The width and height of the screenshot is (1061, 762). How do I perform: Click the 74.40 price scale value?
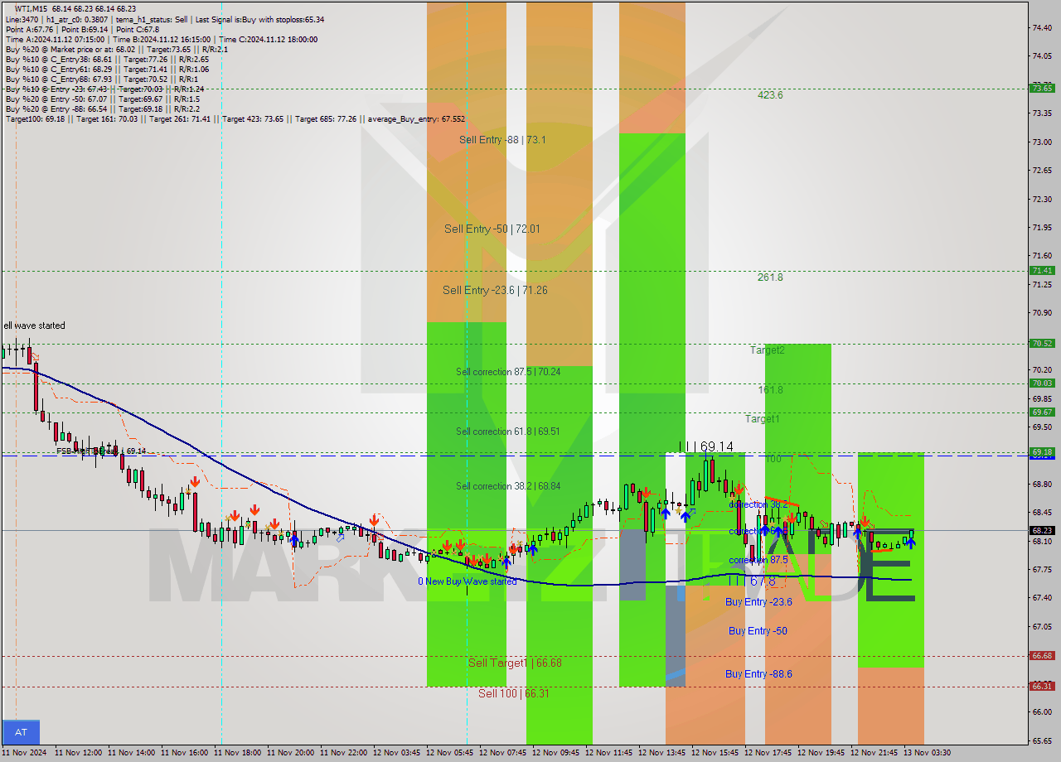pos(1043,27)
